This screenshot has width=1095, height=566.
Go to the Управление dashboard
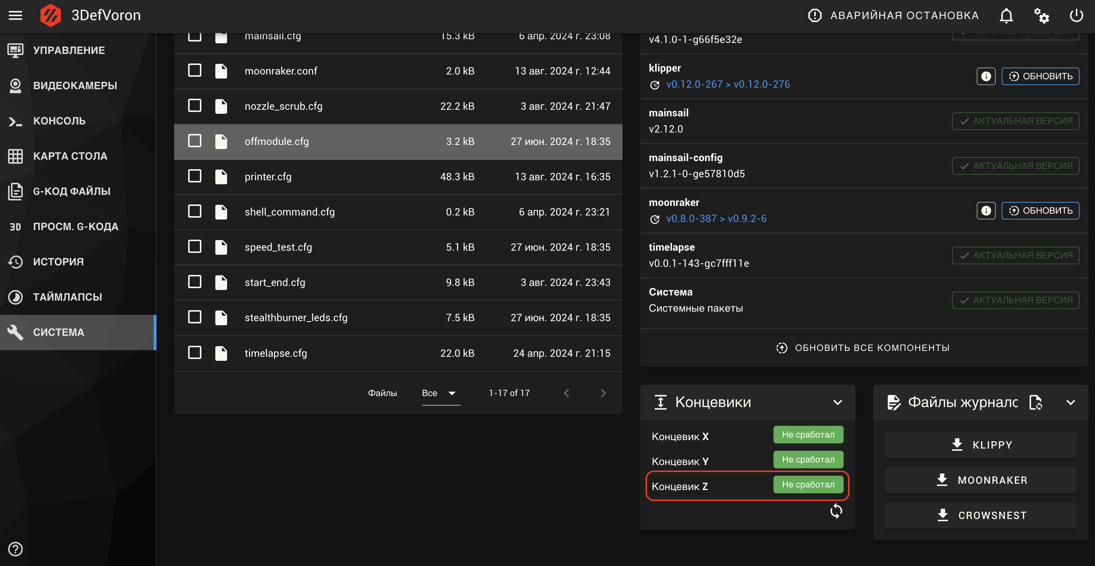[78, 50]
